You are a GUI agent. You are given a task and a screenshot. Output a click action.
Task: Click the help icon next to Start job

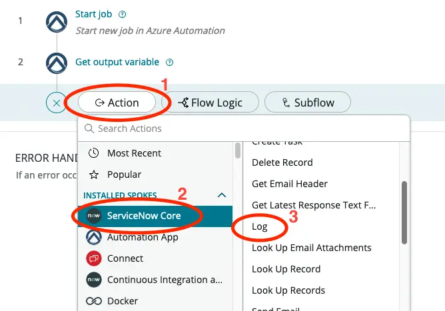pos(122,14)
